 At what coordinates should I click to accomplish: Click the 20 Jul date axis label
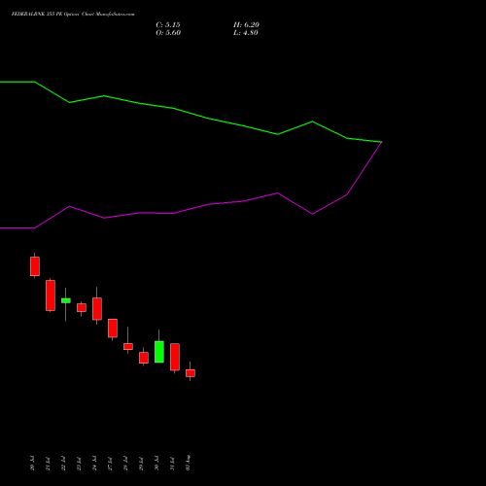pyautogui.click(x=32, y=464)
